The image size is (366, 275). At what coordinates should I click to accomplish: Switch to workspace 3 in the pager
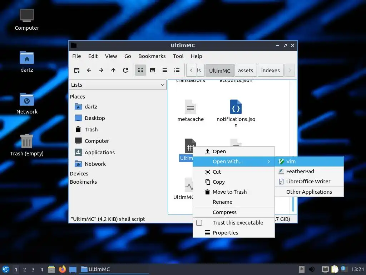(x=33, y=270)
